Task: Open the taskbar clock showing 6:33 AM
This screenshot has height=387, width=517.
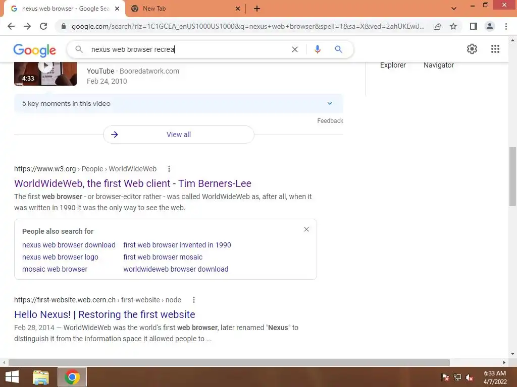Action: (x=495, y=377)
